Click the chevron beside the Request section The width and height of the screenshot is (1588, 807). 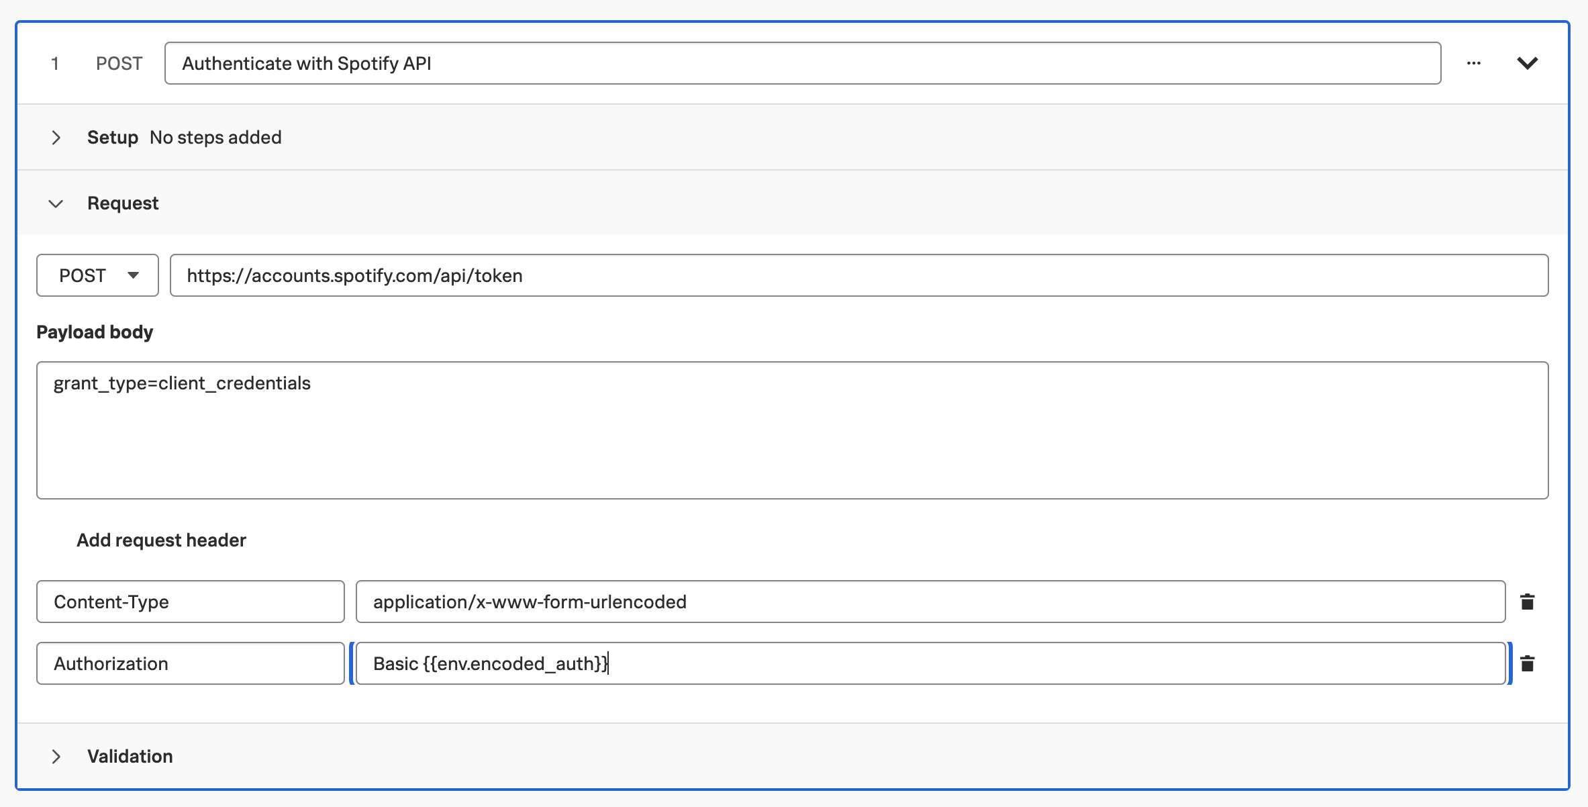pyautogui.click(x=56, y=203)
